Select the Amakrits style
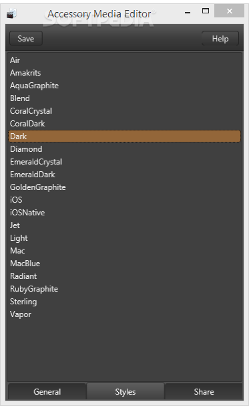Image resolution: width=249 pixels, height=406 pixels. pos(124,73)
